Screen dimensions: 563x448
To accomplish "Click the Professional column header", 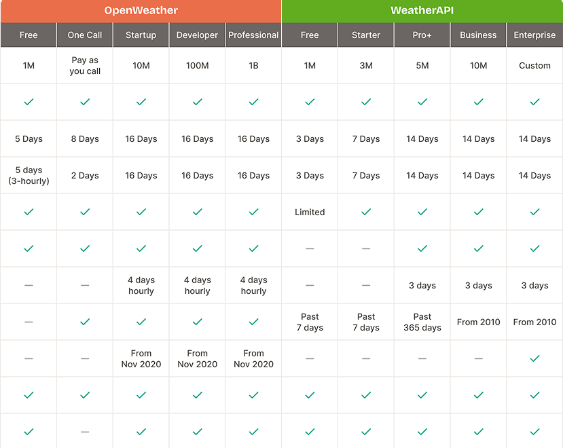I will pos(253,35).
